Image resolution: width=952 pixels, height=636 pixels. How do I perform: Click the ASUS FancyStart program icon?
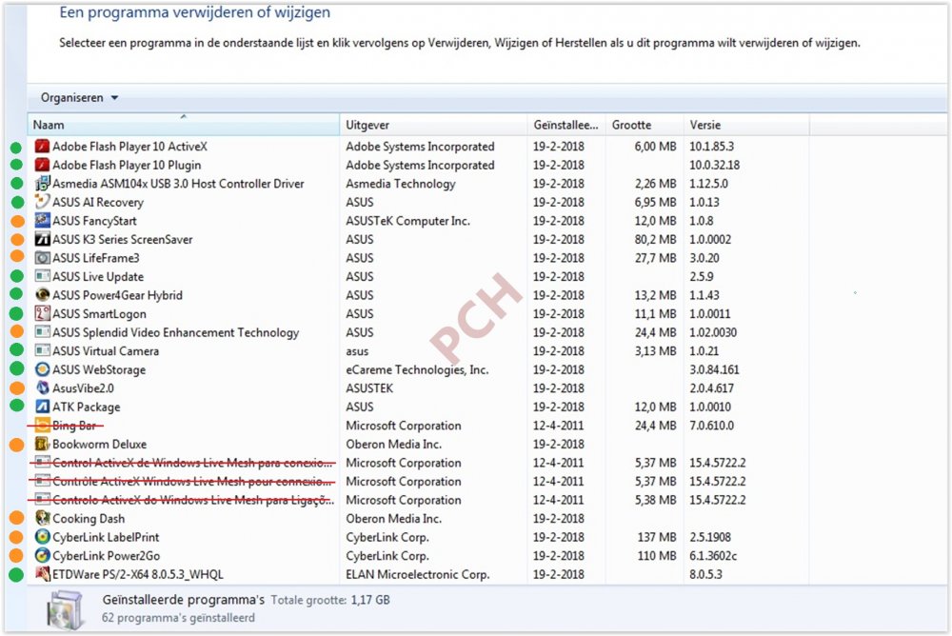tap(42, 221)
